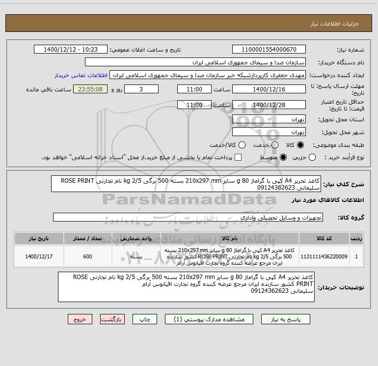
Task: Click the گروه کالا label
Action: click(x=351, y=217)
